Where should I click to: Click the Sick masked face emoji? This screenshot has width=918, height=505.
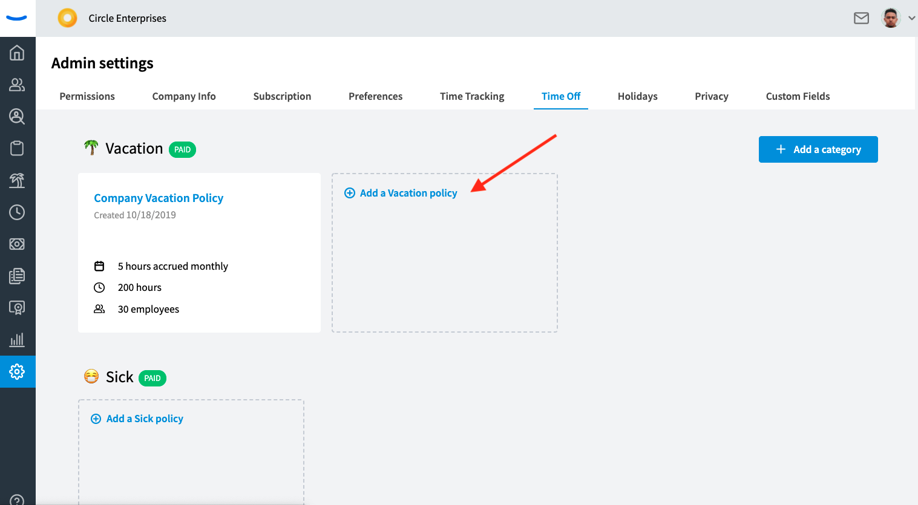91,377
